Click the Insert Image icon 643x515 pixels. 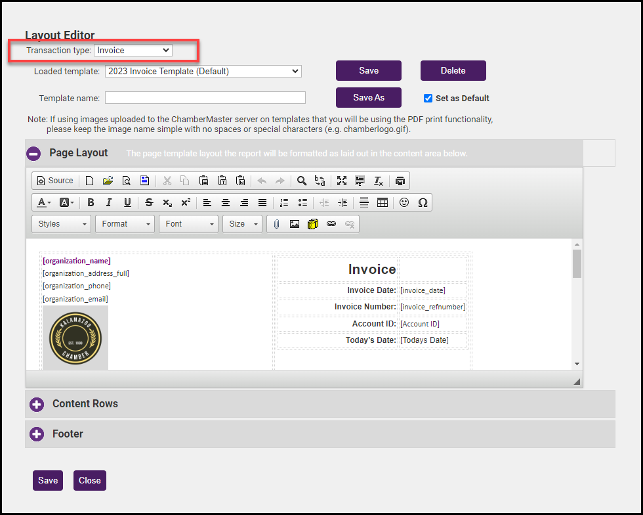(x=295, y=224)
